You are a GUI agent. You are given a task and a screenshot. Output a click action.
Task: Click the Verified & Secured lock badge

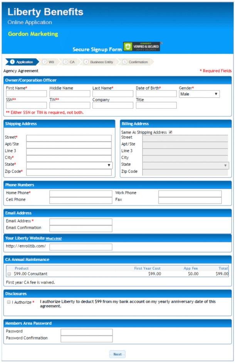point(141,47)
